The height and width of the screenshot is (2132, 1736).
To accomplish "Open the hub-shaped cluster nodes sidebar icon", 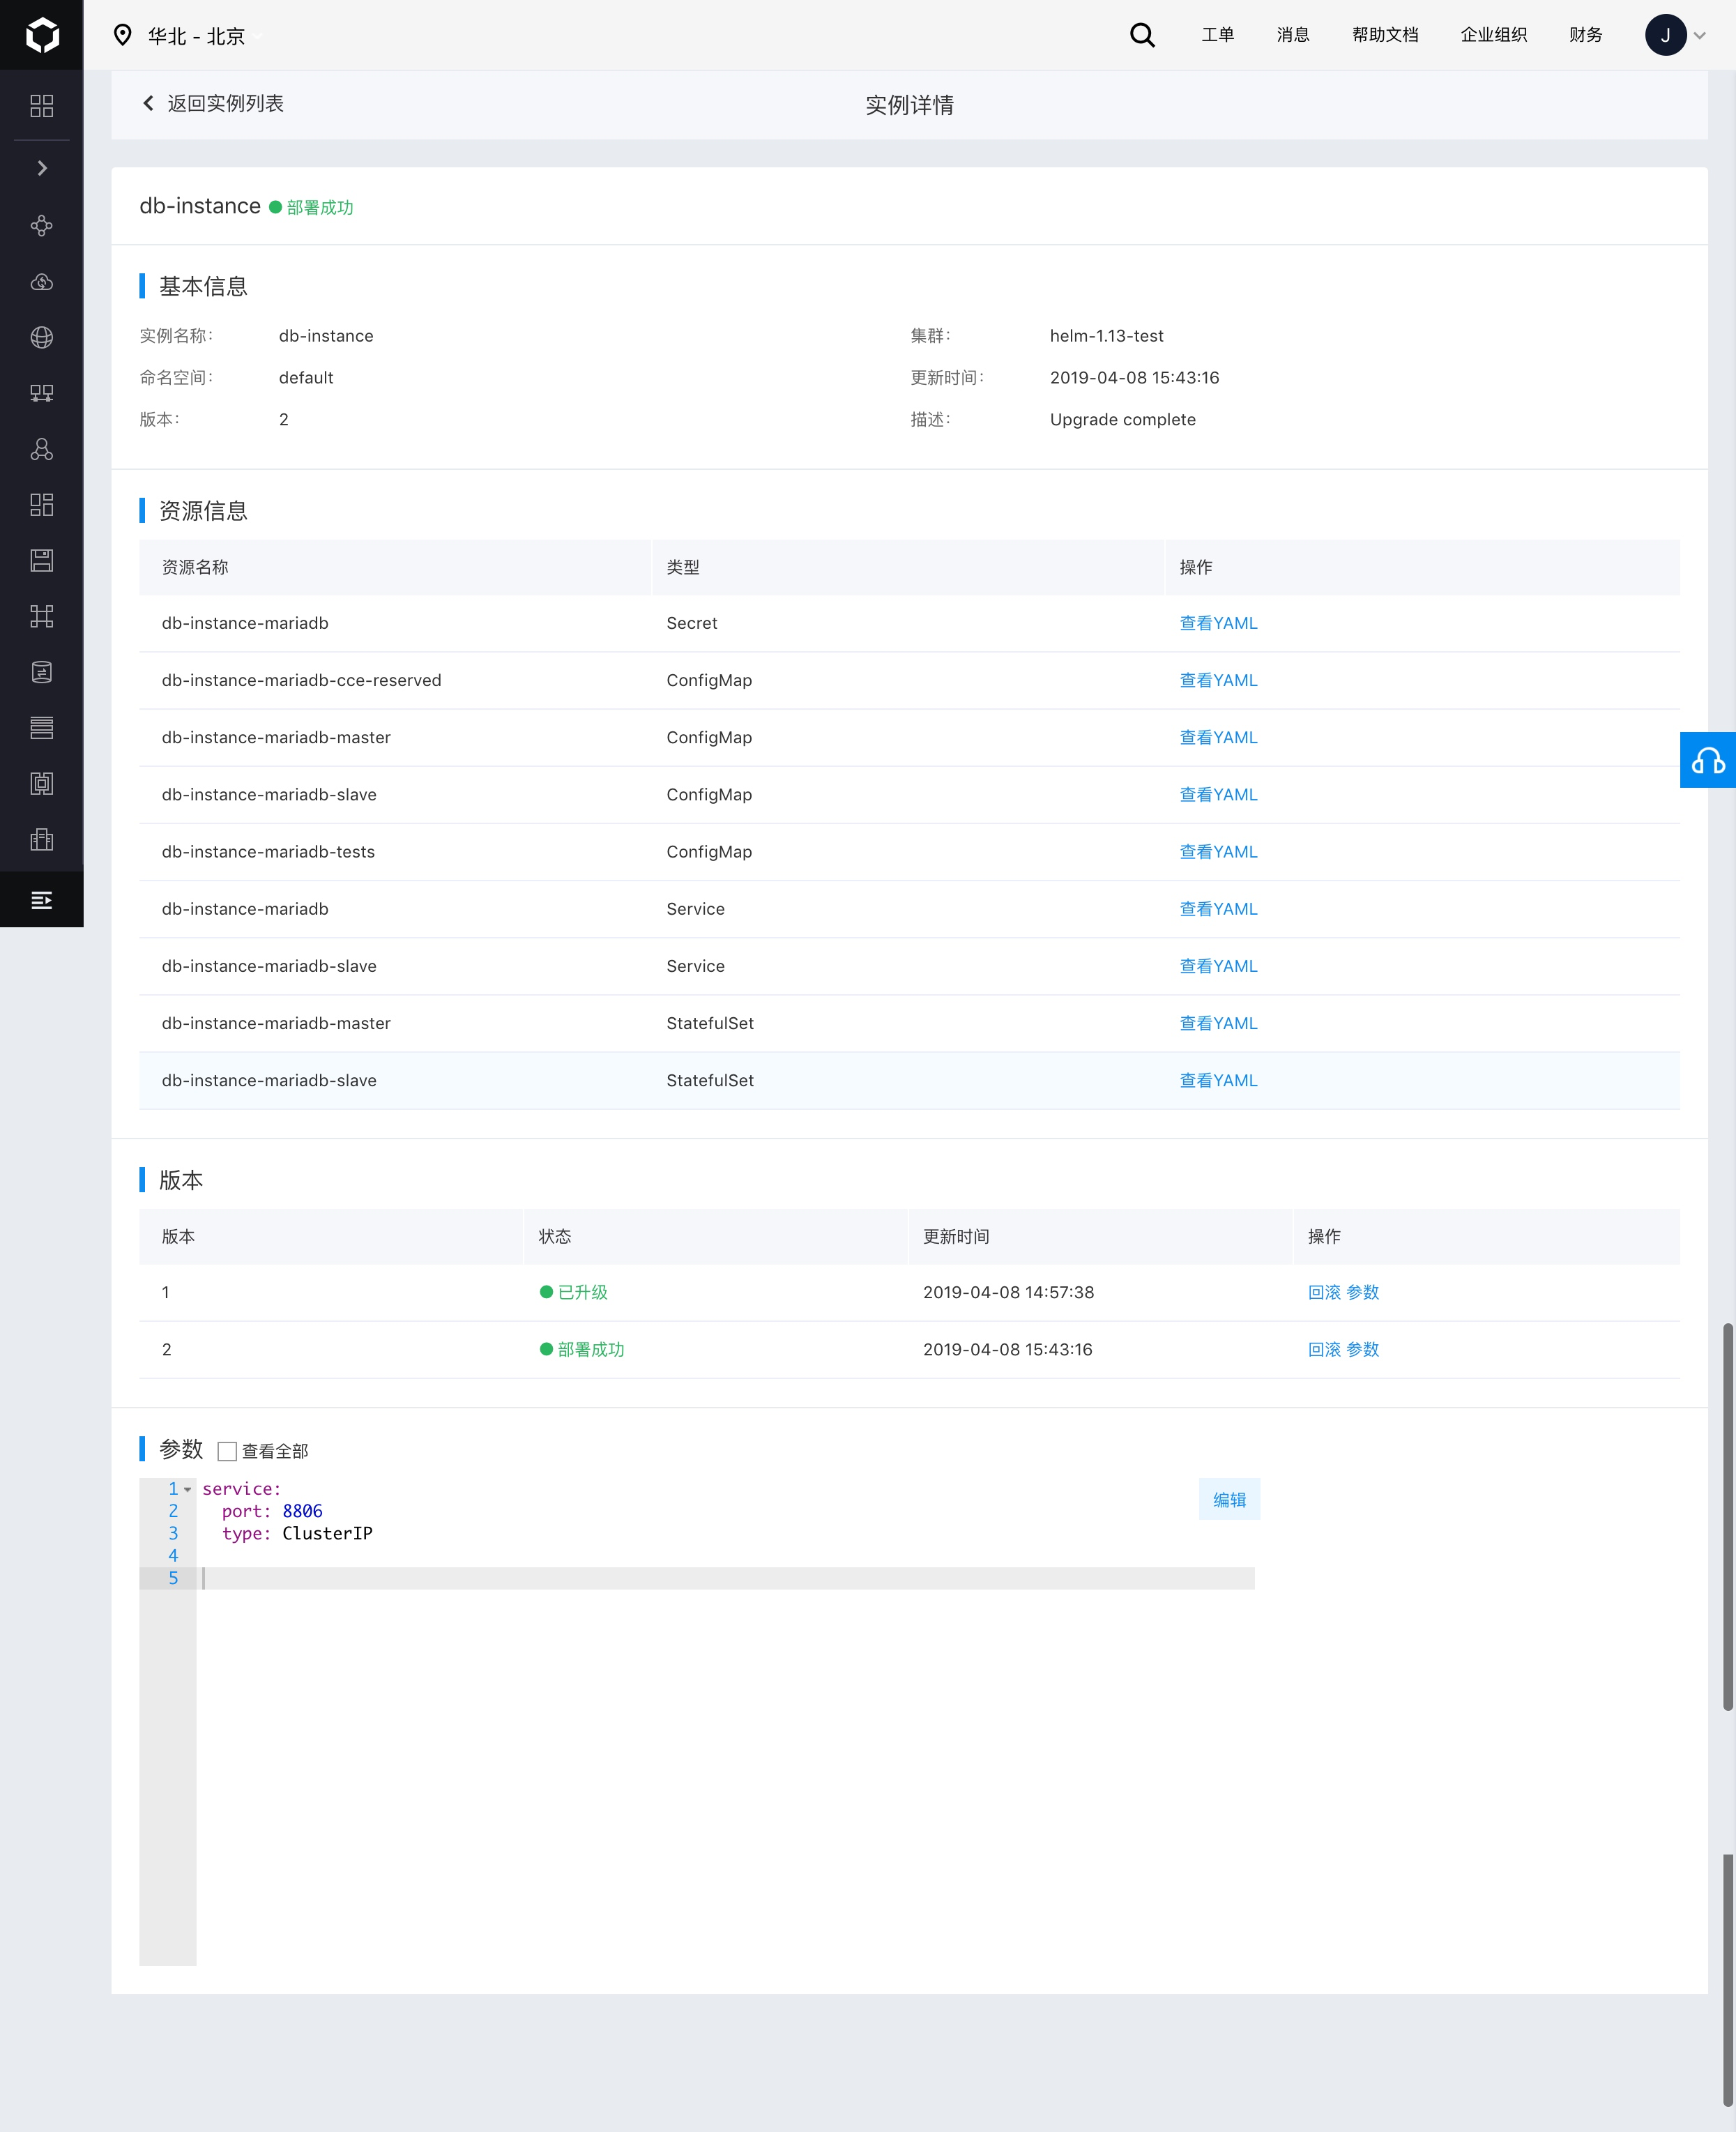I will (x=42, y=226).
